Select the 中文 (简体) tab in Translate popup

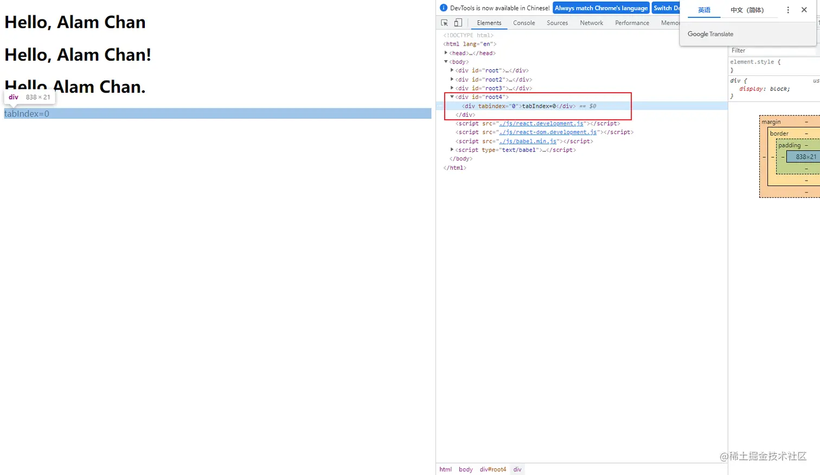[x=747, y=10]
